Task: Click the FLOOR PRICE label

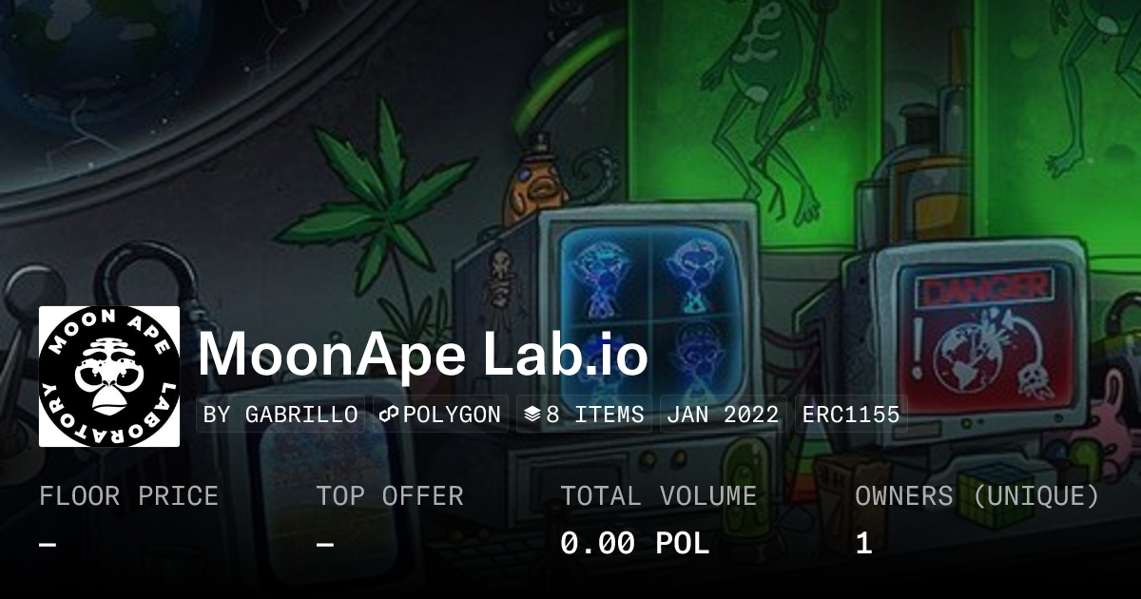Action: click(128, 496)
